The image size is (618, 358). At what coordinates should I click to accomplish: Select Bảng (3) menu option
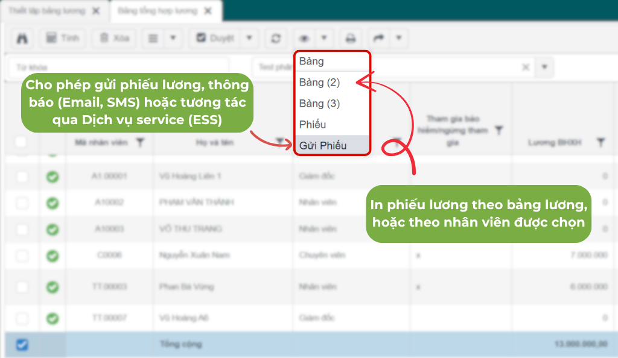pyautogui.click(x=332, y=104)
